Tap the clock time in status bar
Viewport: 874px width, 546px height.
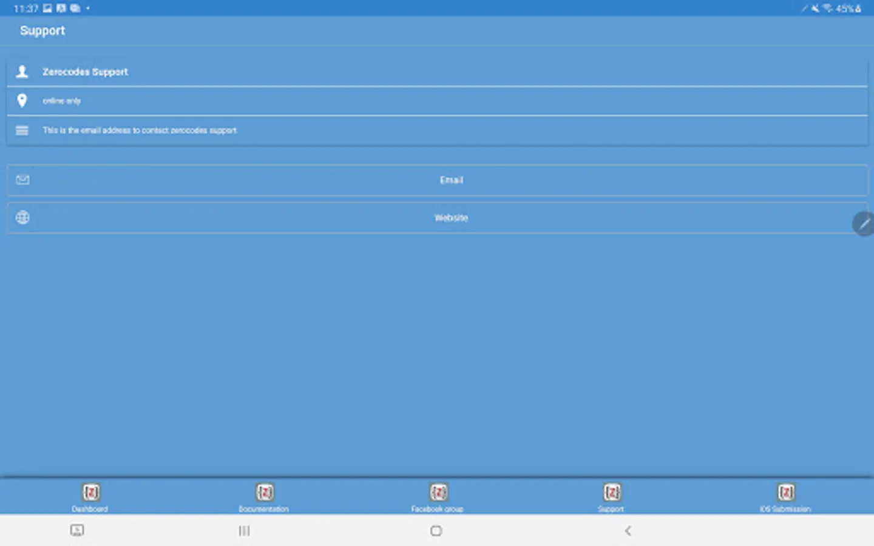coord(25,8)
